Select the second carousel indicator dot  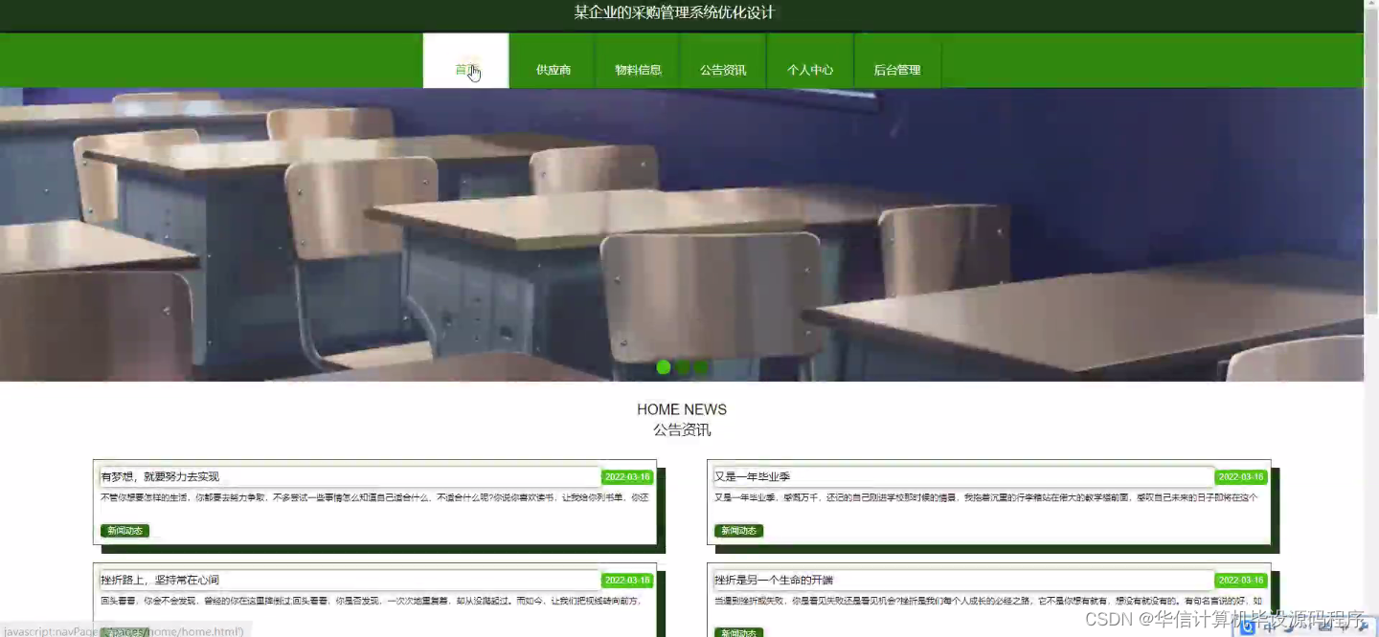[682, 367]
